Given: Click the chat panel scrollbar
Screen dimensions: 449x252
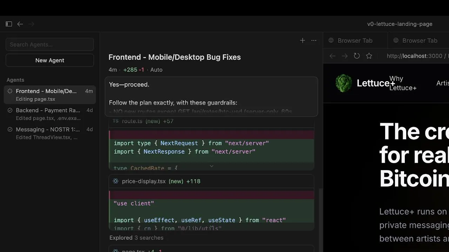Looking at the screenshot, I should coord(321,220).
